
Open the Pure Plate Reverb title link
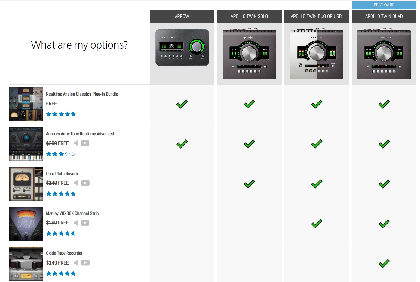(62, 174)
